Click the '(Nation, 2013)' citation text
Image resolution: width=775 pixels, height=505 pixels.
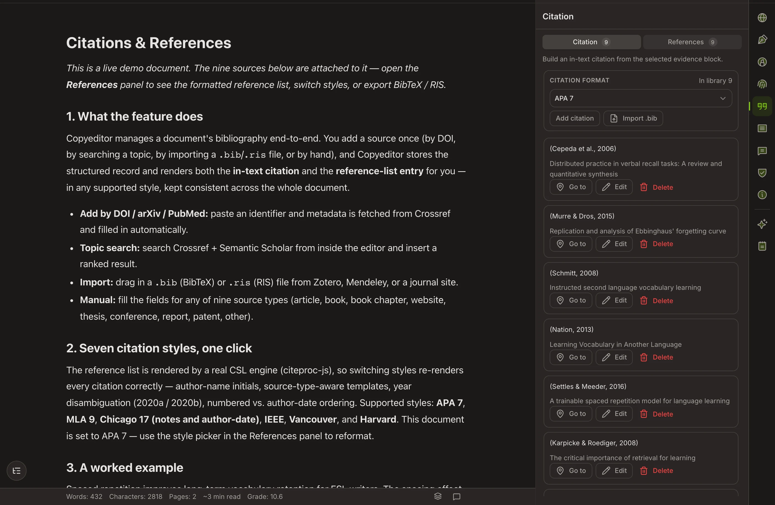571,329
